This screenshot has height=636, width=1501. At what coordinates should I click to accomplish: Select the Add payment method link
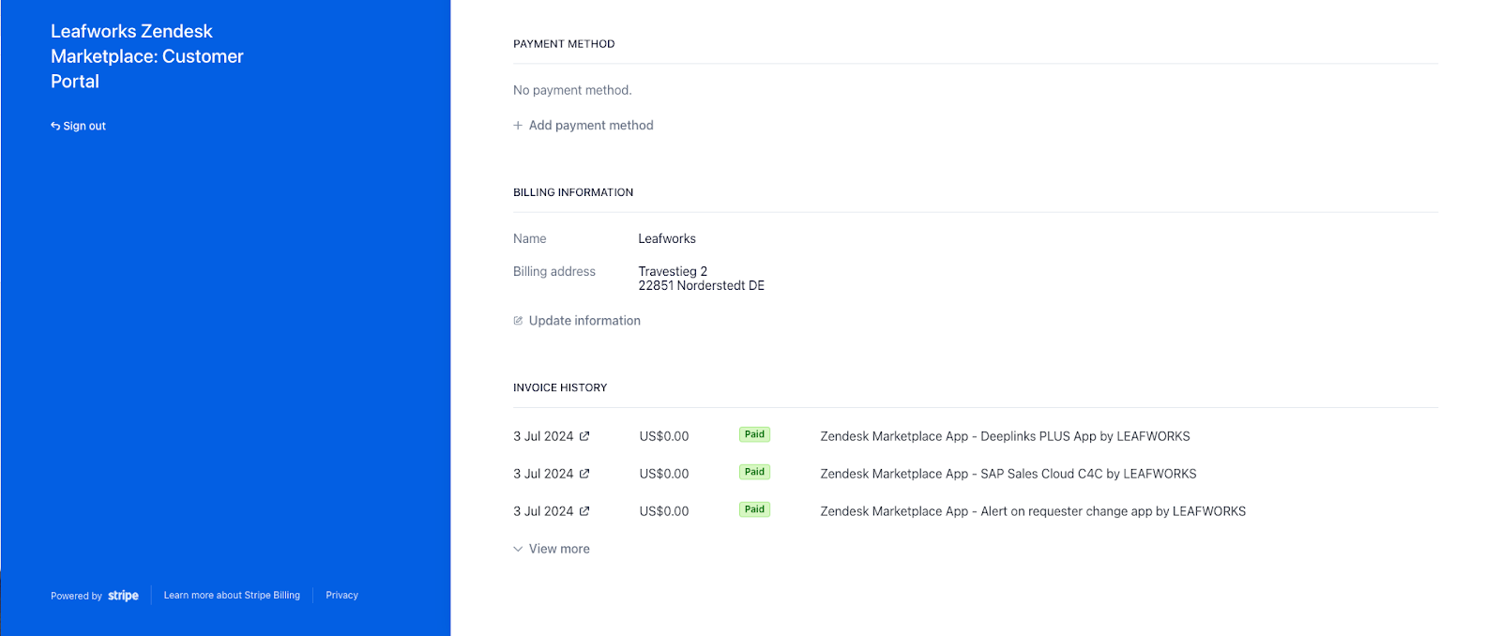coord(591,126)
